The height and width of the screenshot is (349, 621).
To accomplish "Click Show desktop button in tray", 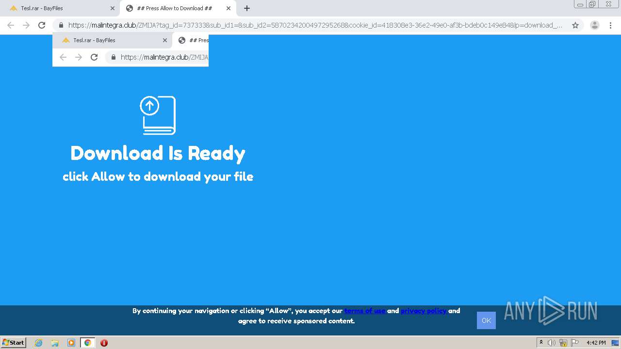I will [x=614, y=343].
